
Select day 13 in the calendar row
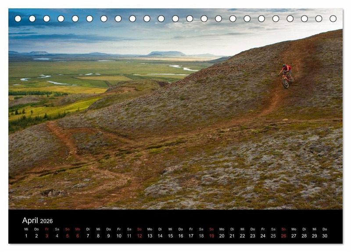pos(150,236)
